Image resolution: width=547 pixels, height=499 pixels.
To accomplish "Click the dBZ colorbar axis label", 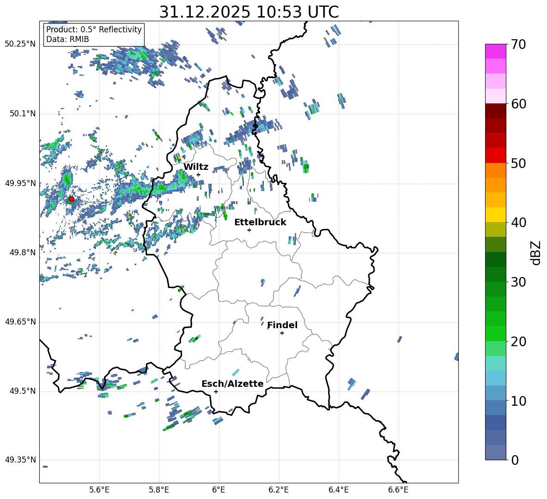I will (x=536, y=253).
